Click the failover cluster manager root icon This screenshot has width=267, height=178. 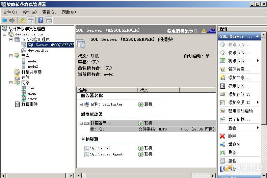click(x=4, y=29)
